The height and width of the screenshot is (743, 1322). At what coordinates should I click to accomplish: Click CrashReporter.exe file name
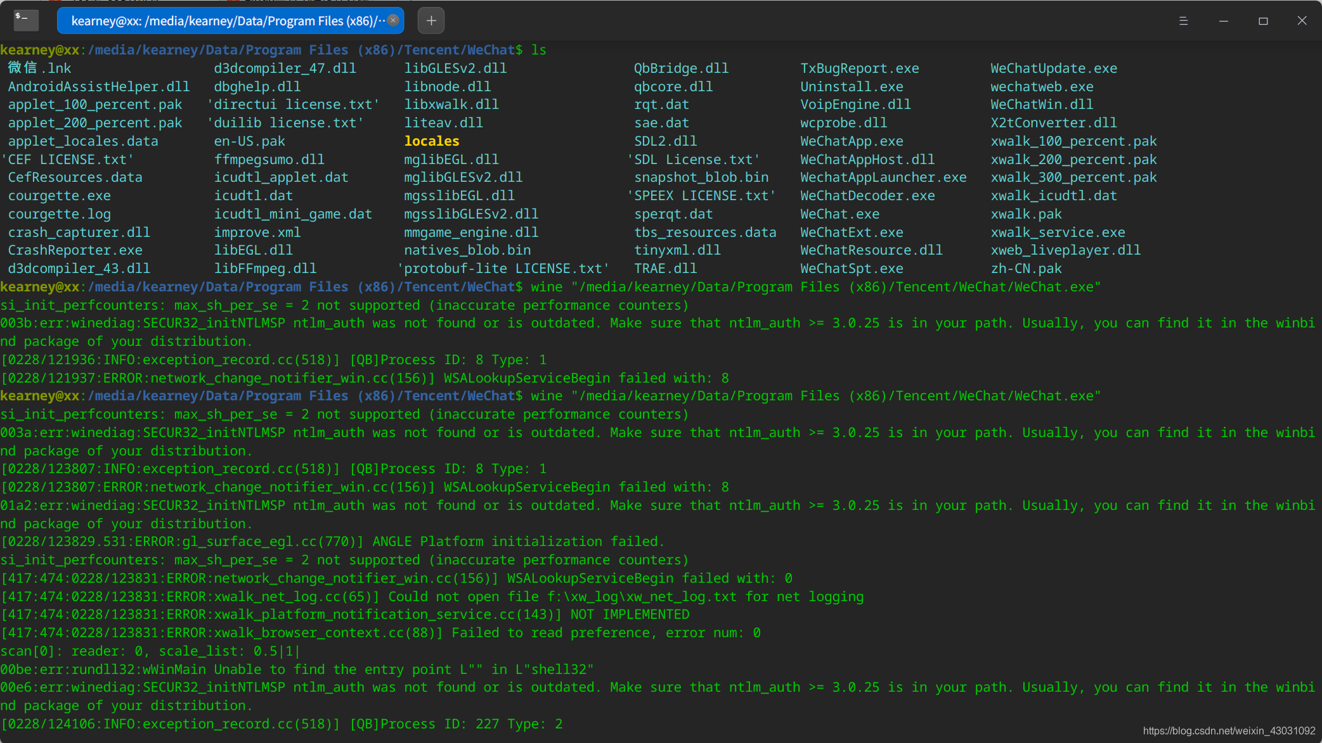(75, 250)
